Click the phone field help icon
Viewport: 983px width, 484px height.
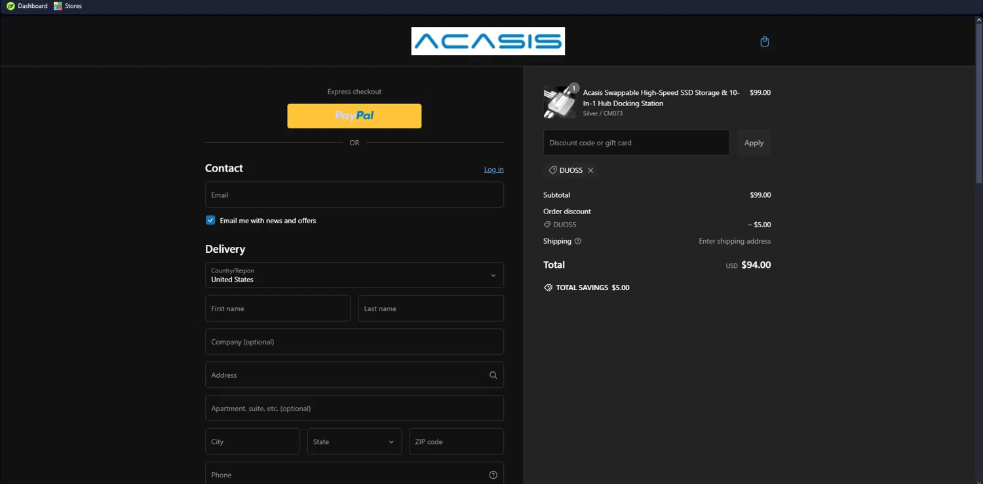[493, 475]
